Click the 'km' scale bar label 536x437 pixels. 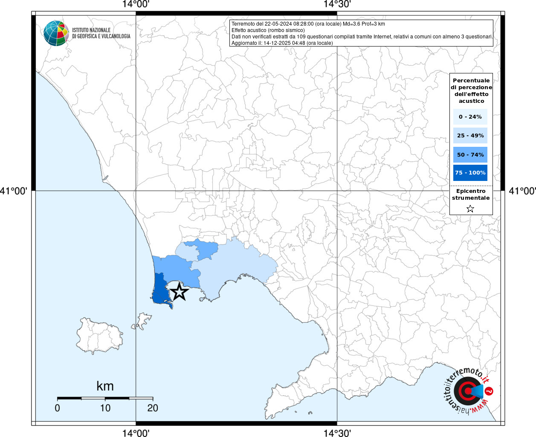pyautogui.click(x=105, y=386)
